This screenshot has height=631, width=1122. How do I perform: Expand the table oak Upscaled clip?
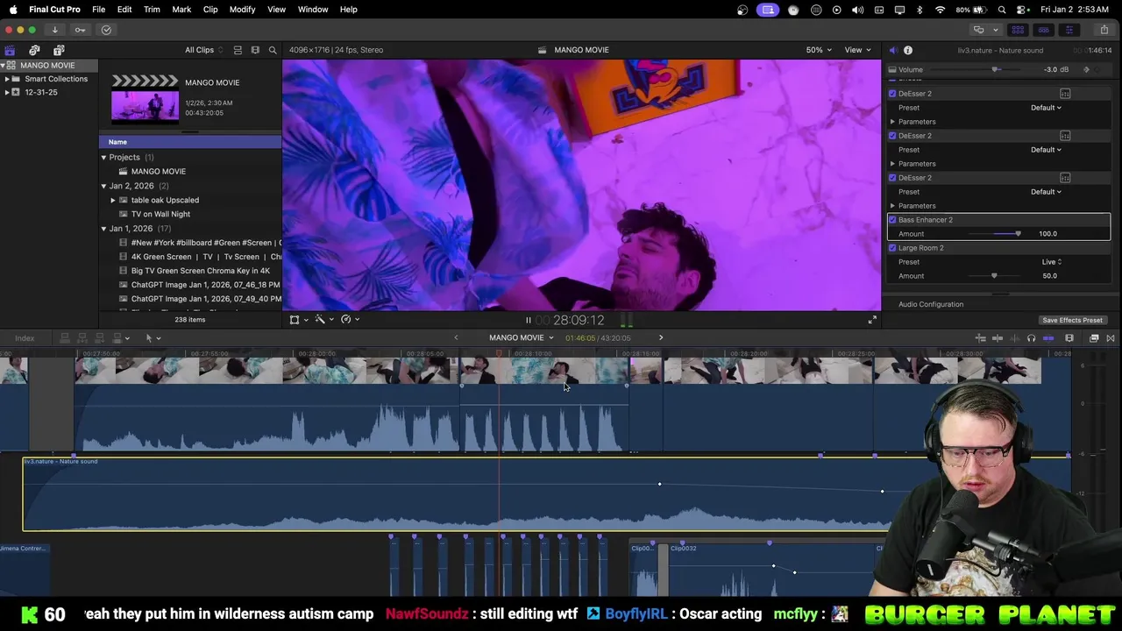click(113, 200)
